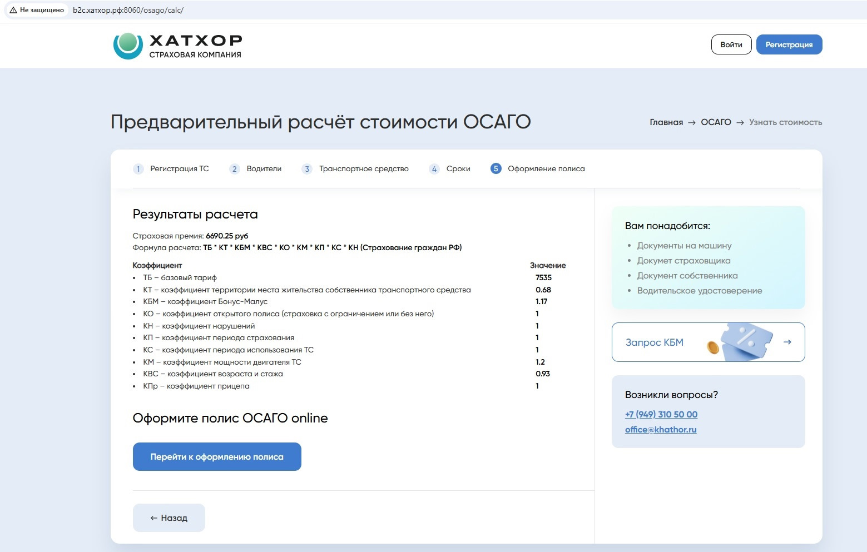
Task: Click Документы на машину list item
Action: click(684, 246)
